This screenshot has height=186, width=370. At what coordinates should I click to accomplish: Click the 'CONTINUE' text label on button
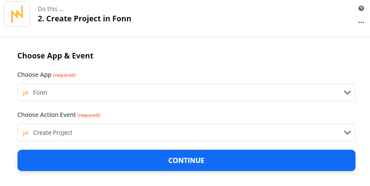pos(186,160)
